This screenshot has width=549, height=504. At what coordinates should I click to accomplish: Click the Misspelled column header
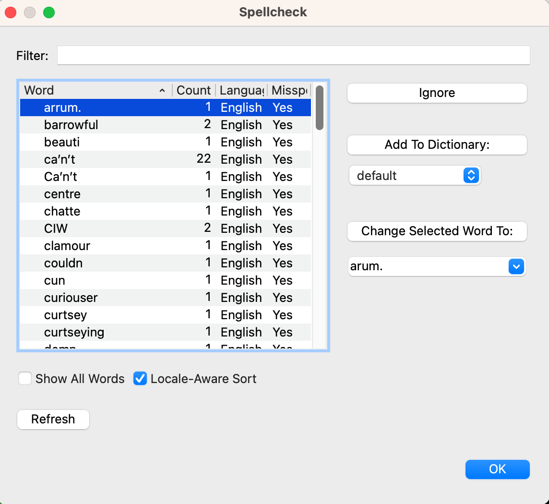[x=288, y=90]
